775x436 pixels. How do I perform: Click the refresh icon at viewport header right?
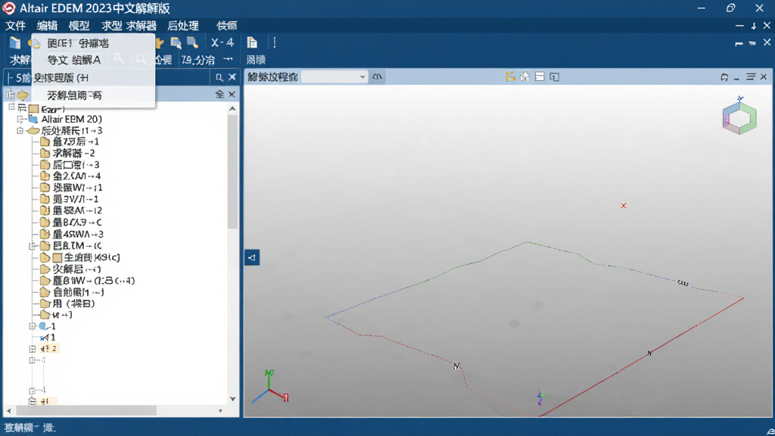(724, 77)
